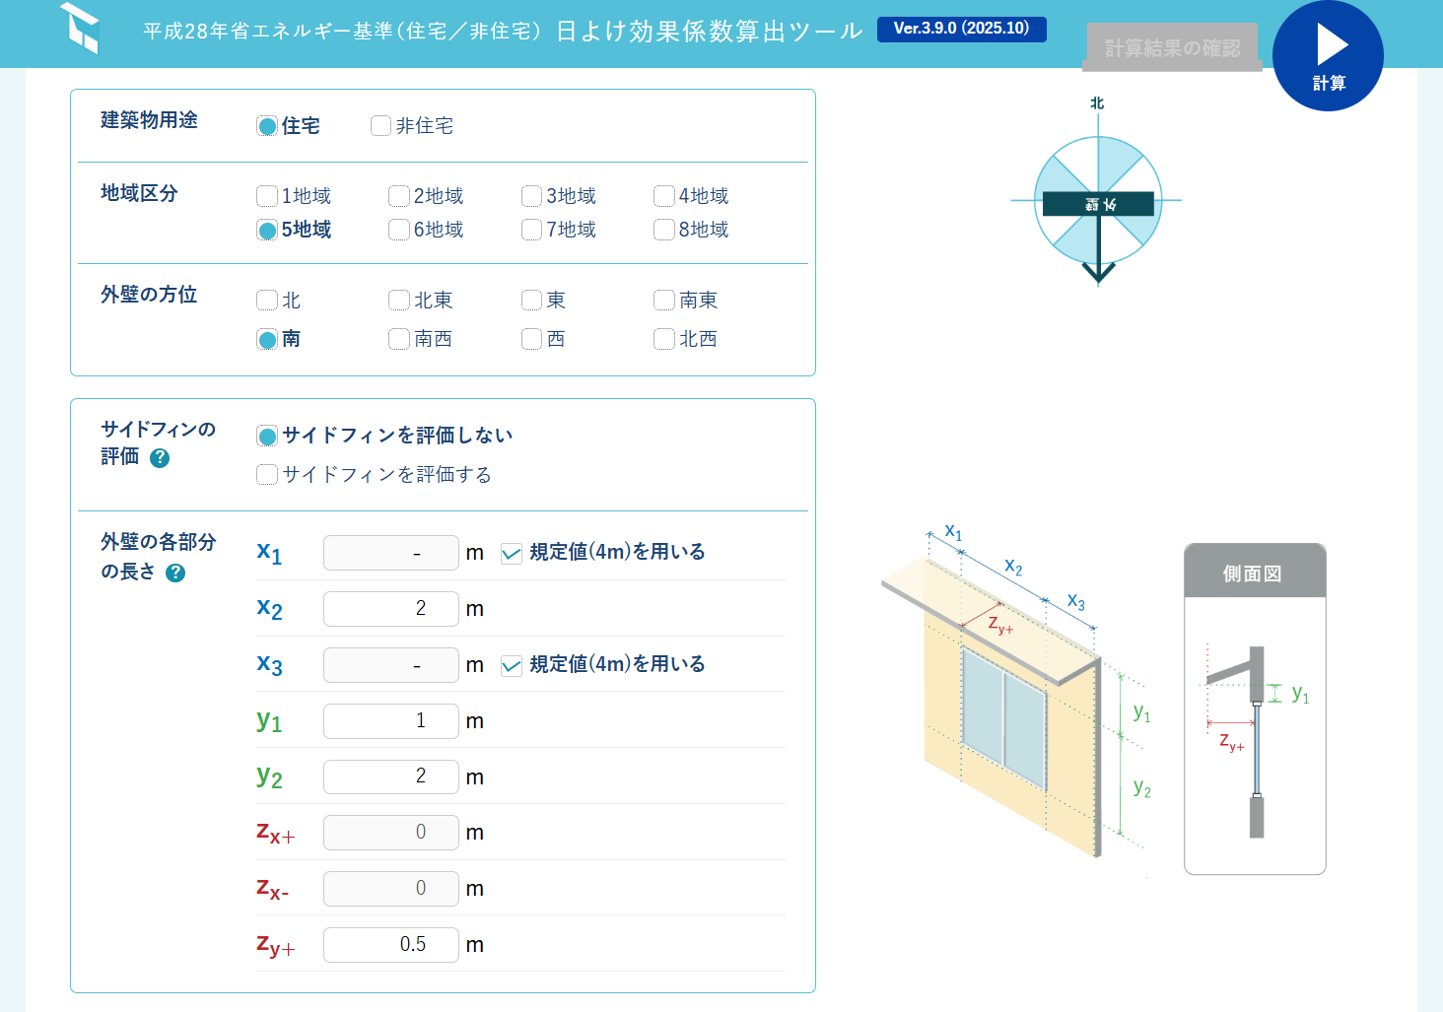The height and width of the screenshot is (1012, 1443).
Task: Click the x2 length input field
Action: (x=391, y=609)
